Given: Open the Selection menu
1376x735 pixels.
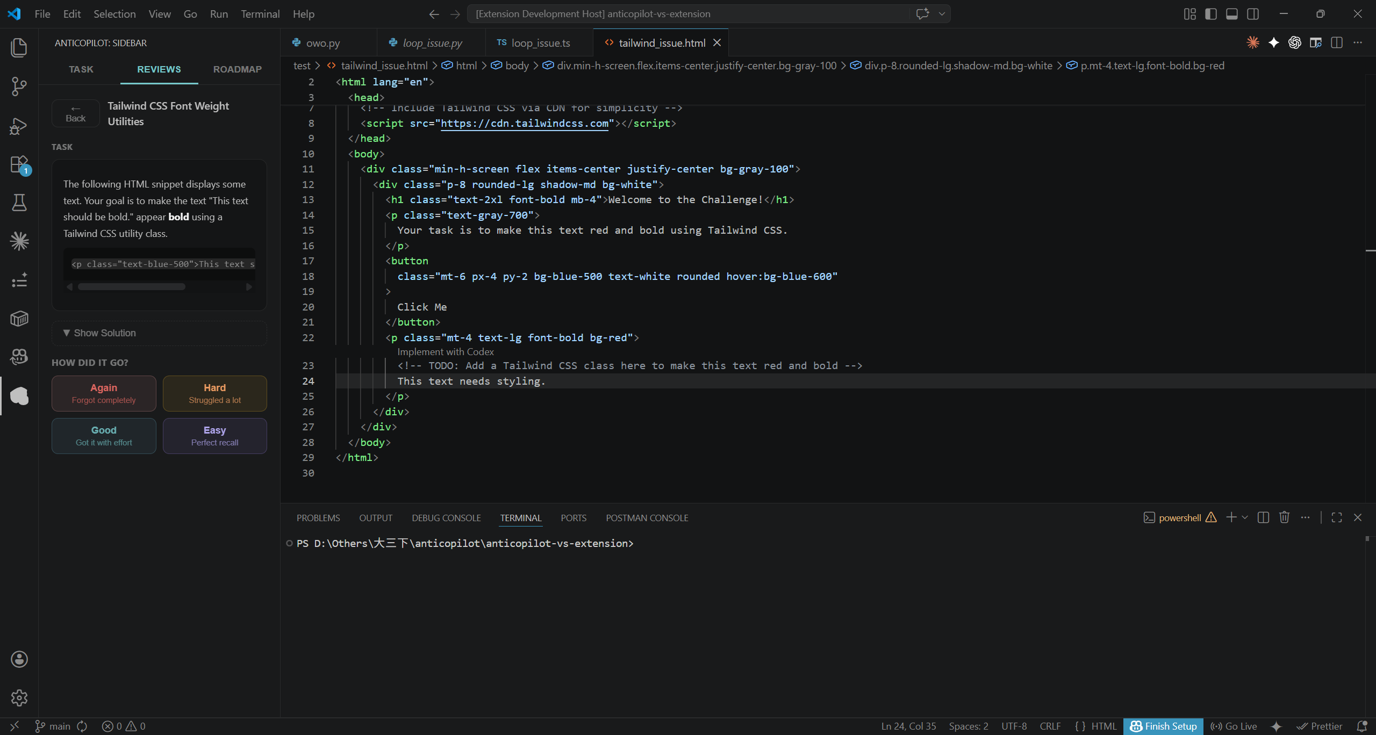Looking at the screenshot, I should point(114,14).
